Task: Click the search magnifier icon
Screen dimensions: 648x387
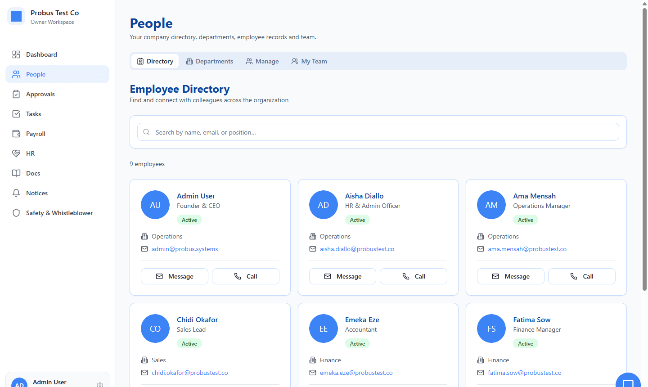Action: tap(146, 132)
